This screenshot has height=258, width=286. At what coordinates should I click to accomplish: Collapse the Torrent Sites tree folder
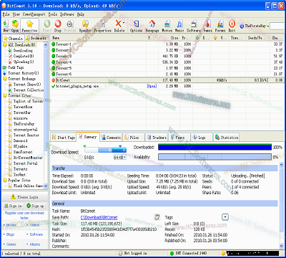click(x=5, y=95)
